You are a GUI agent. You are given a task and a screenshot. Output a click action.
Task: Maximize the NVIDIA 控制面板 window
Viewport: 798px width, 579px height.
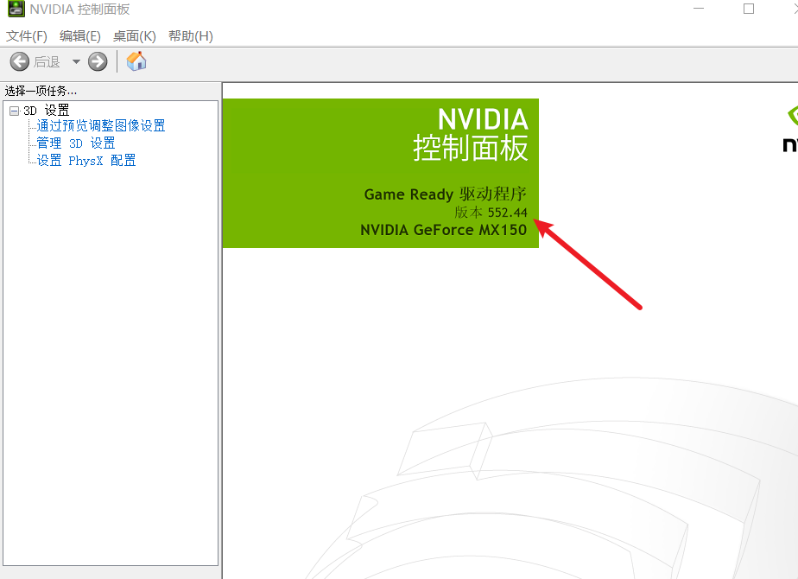coord(749,10)
